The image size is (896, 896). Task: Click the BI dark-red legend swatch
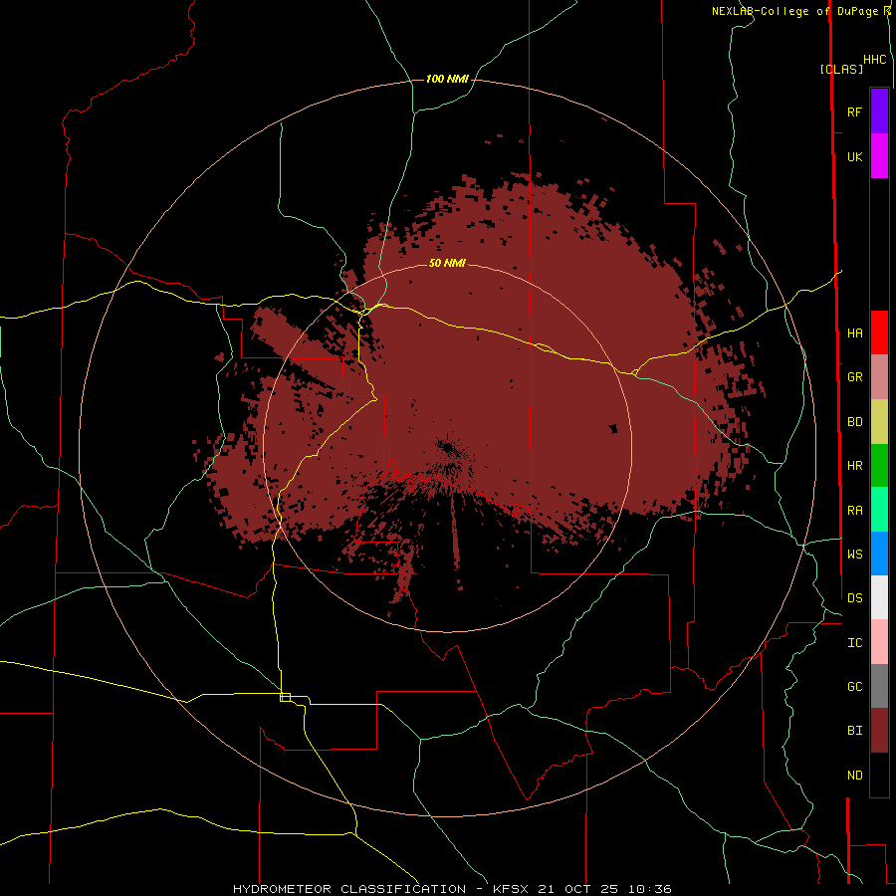(x=879, y=731)
